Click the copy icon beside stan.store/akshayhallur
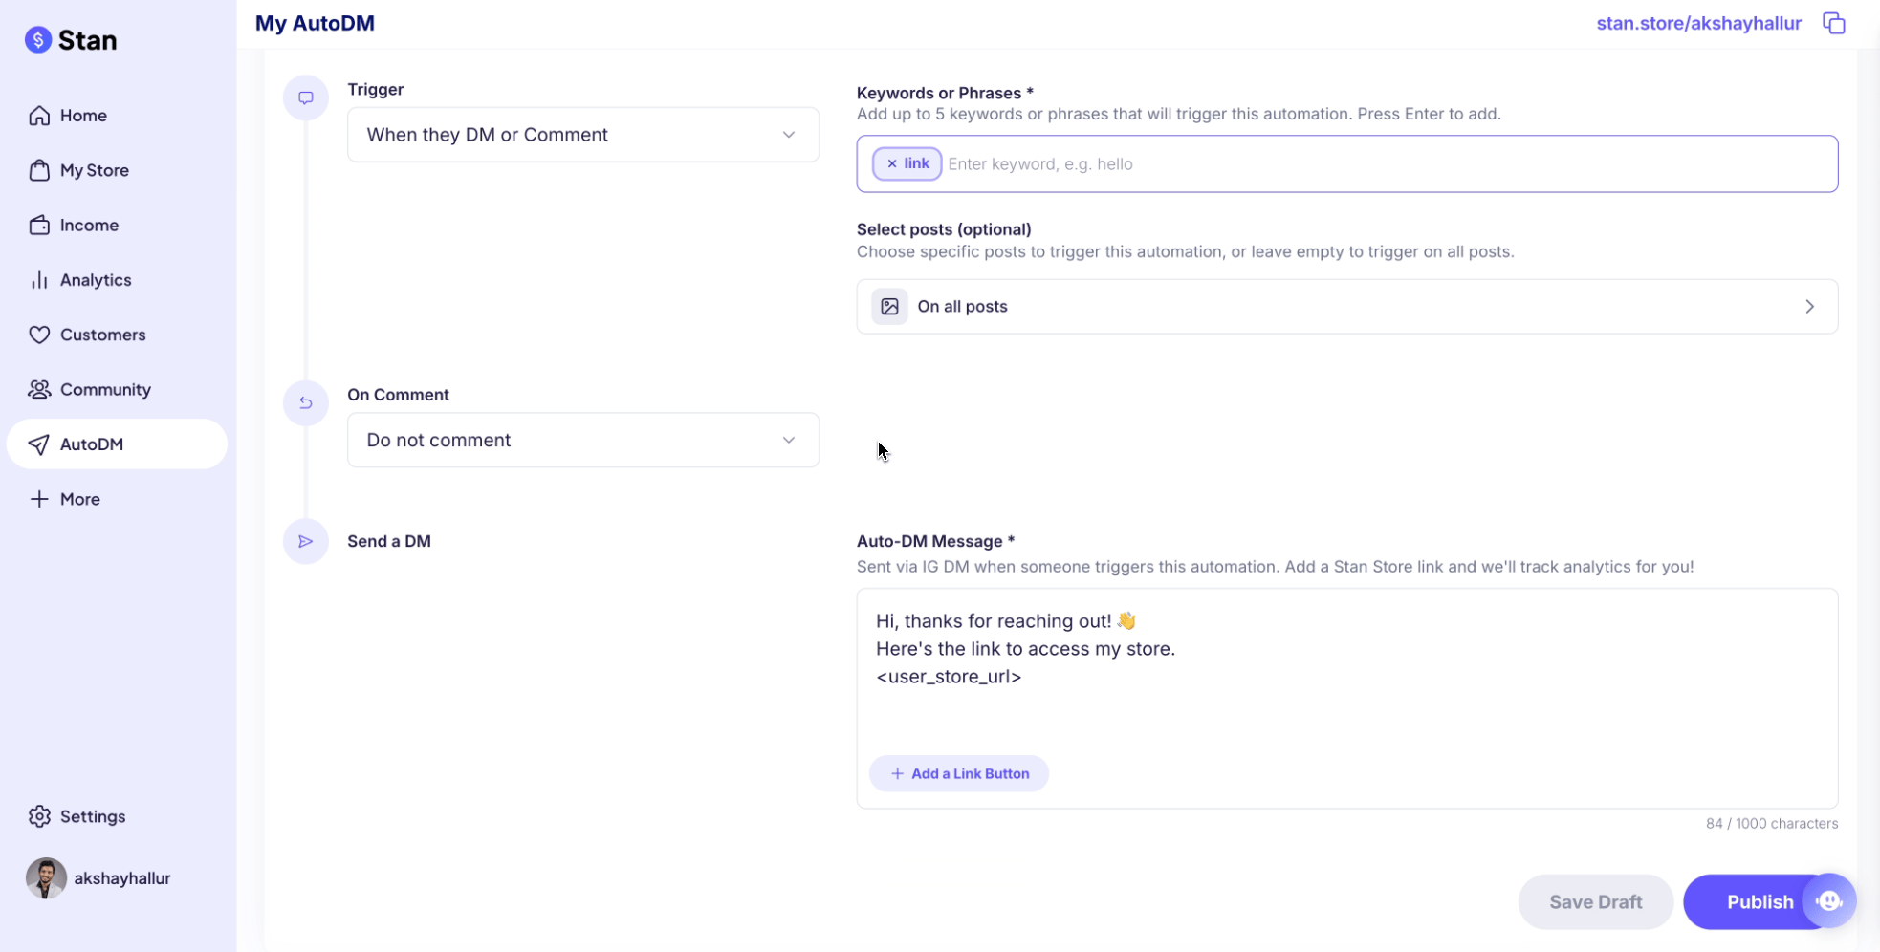The height and width of the screenshot is (952, 1880). (1835, 22)
